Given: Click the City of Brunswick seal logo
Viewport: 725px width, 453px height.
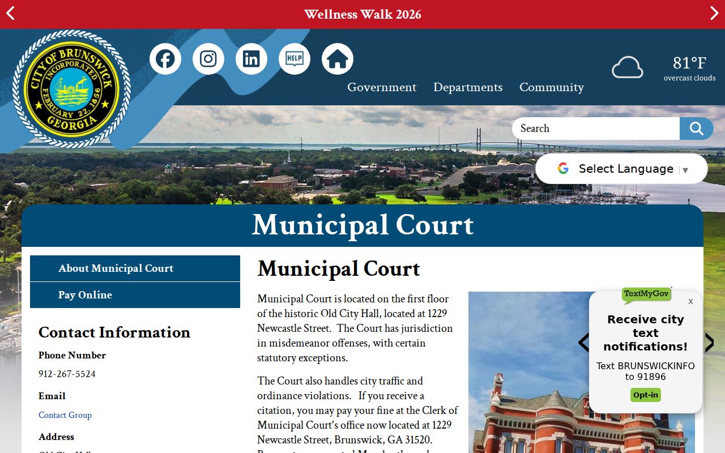Looking at the screenshot, I should [71, 89].
